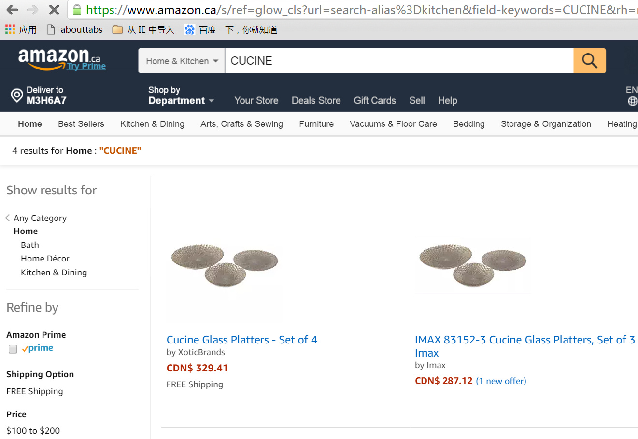The width and height of the screenshot is (638, 439).
Task: Select Vacuums & Floor Care navigation item
Action: (x=393, y=124)
